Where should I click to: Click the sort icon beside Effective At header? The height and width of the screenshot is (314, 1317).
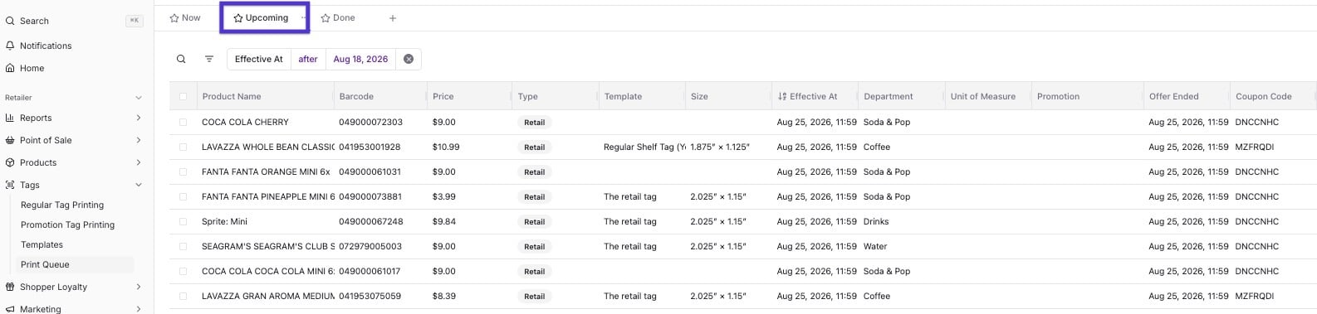[782, 96]
